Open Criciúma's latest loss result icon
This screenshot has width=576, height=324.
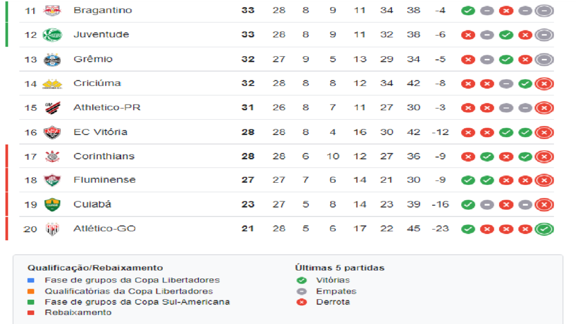(x=544, y=84)
